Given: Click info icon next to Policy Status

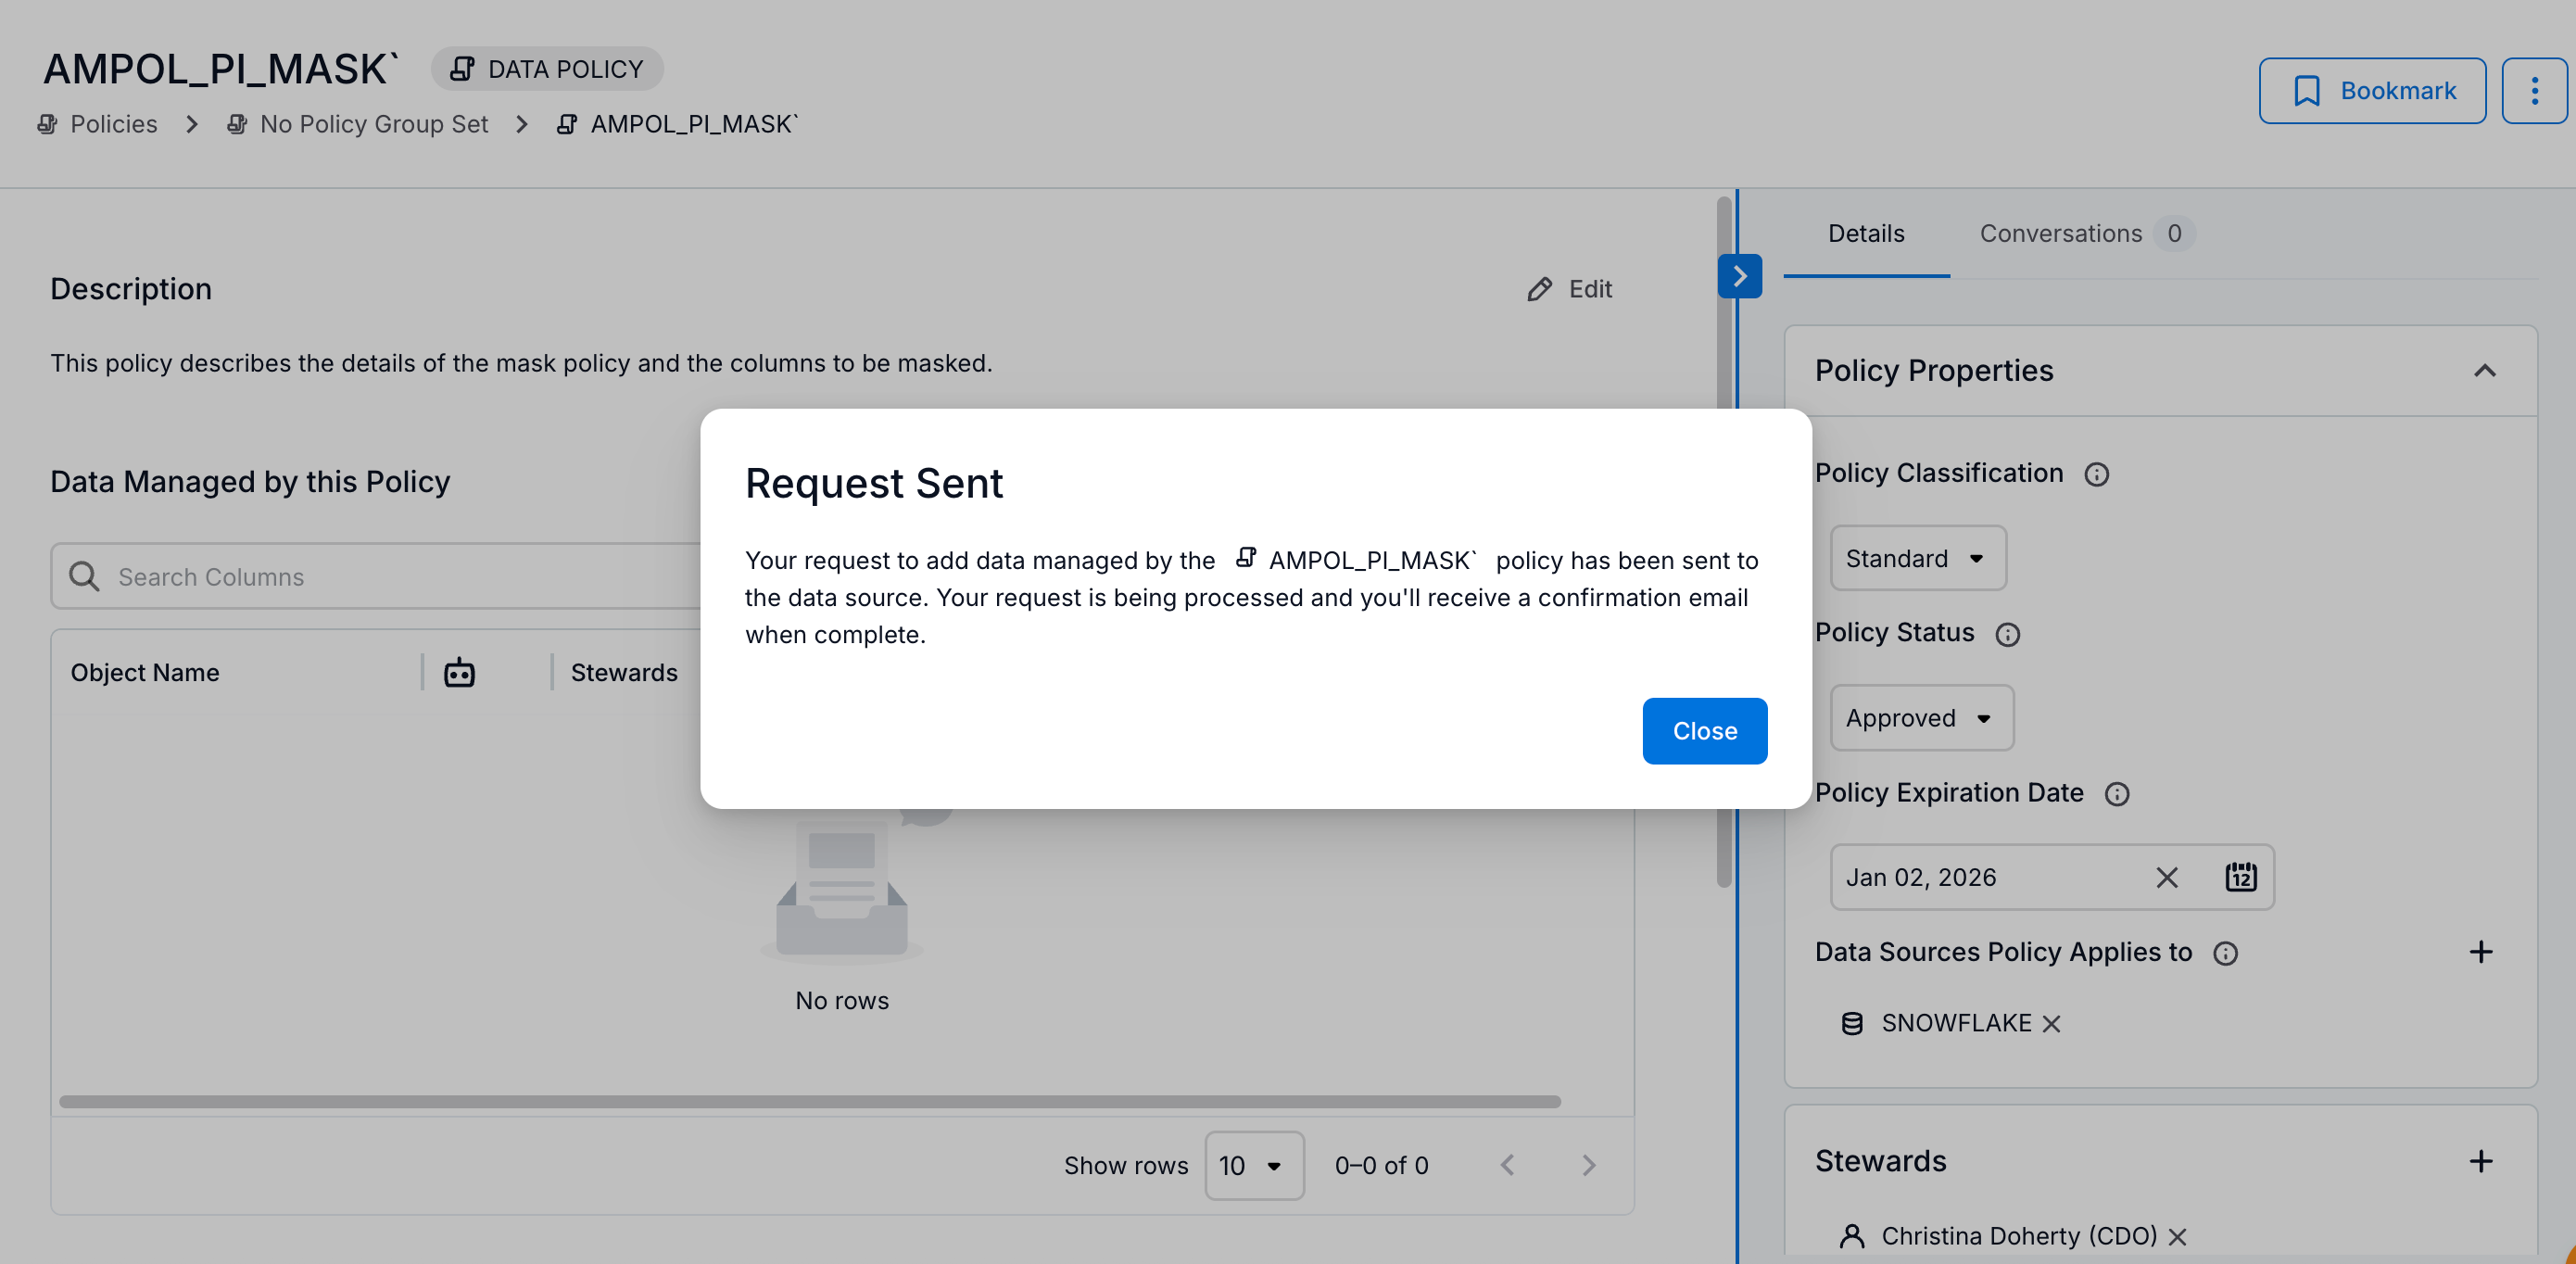Looking at the screenshot, I should [2007, 634].
